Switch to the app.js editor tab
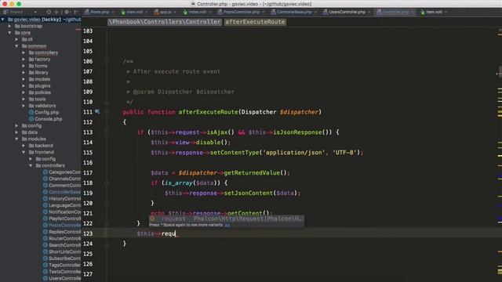The image size is (502, 282). pos(166,12)
